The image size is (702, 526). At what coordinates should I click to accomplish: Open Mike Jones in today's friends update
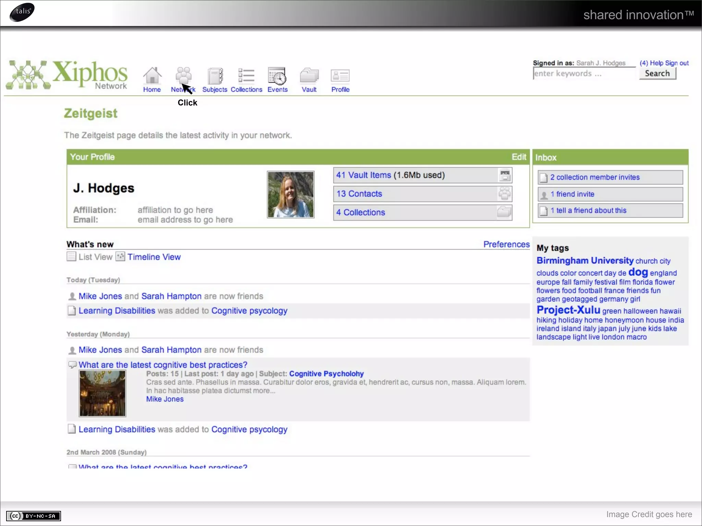[100, 296]
